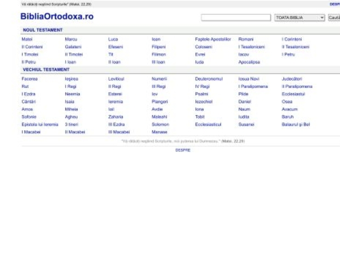This screenshot has height=255, width=340.
Task: Open the book Isaia
Action: (69, 101)
